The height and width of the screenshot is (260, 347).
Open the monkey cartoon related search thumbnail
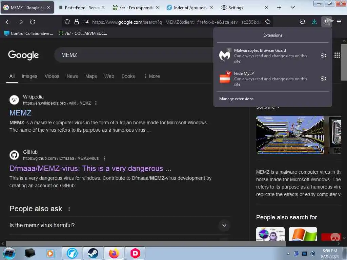(x=270, y=234)
